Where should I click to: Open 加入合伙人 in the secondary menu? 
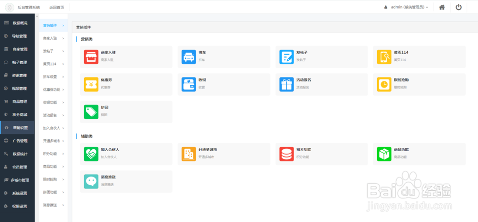tap(54, 128)
